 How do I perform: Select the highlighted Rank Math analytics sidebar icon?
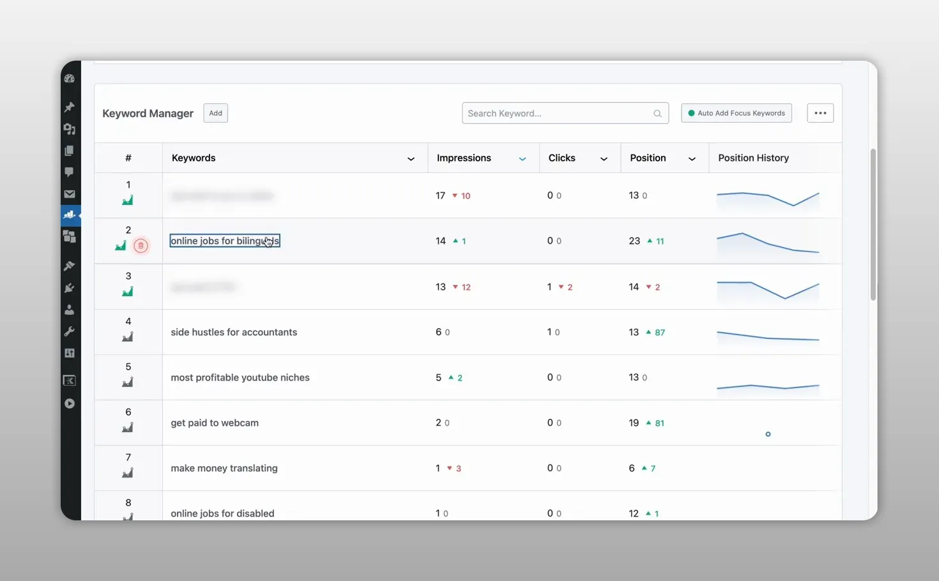click(70, 215)
